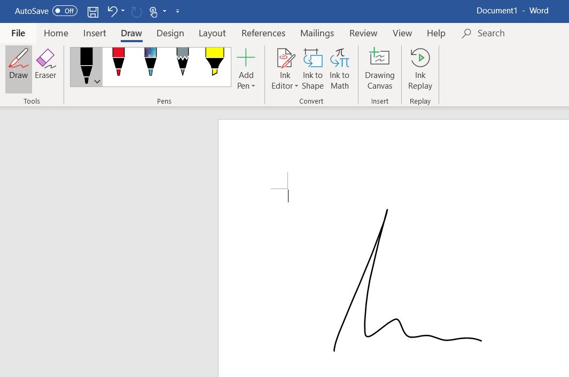Screen dimensions: 569x377
Task: Switch to the Insert tab
Action: (x=95, y=33)
